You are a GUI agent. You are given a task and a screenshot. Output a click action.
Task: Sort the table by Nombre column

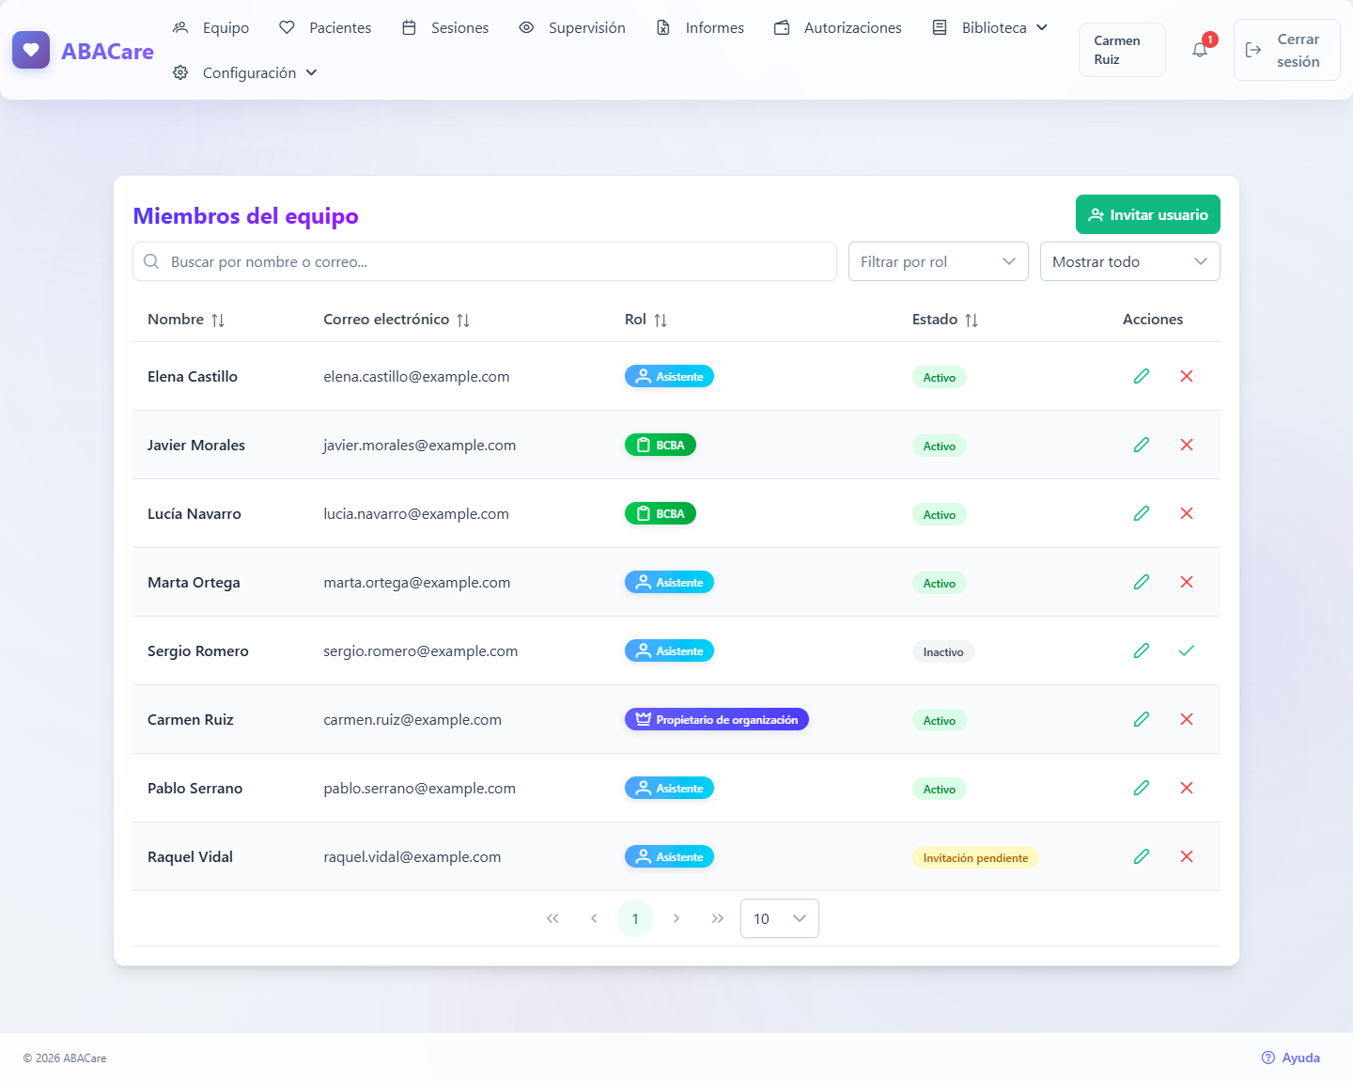tap(186, 320)
